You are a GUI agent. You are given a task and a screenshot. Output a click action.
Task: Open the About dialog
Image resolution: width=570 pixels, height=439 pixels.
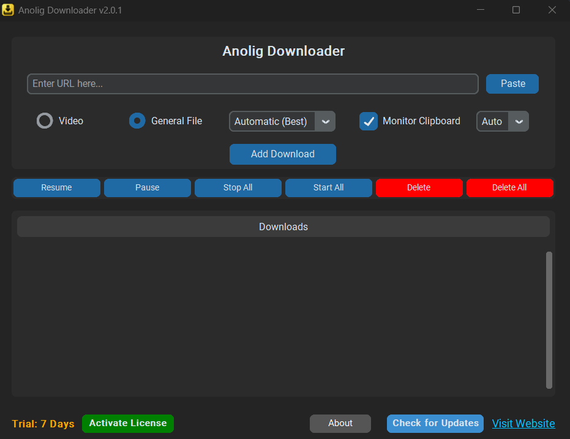point(340,423)
